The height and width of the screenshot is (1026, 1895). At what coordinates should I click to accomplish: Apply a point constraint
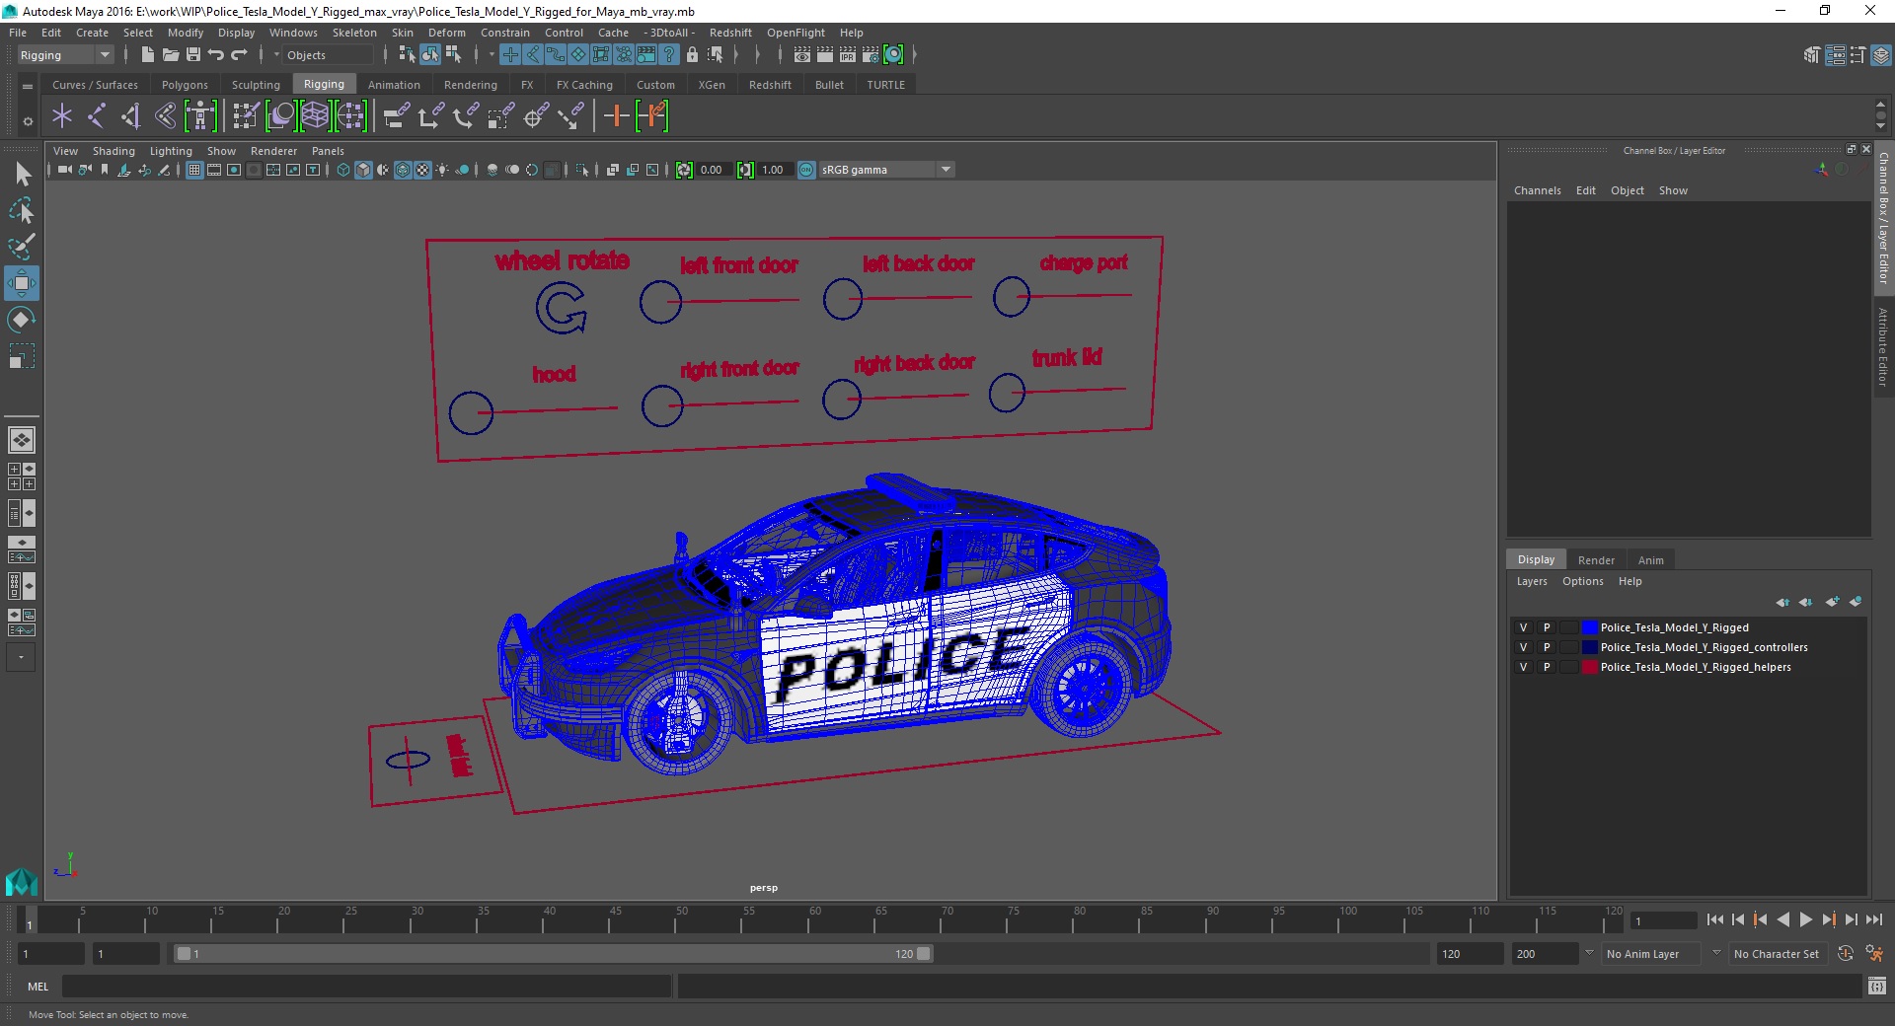pyautogui.click(x=430, y=116)
